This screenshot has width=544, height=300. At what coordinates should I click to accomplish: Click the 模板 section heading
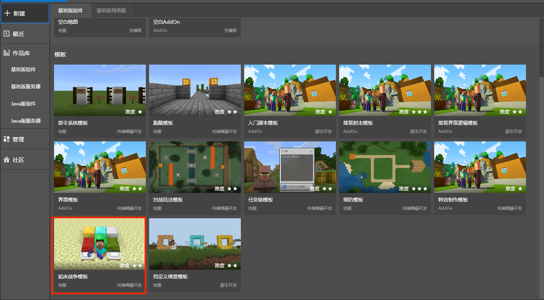60,54
